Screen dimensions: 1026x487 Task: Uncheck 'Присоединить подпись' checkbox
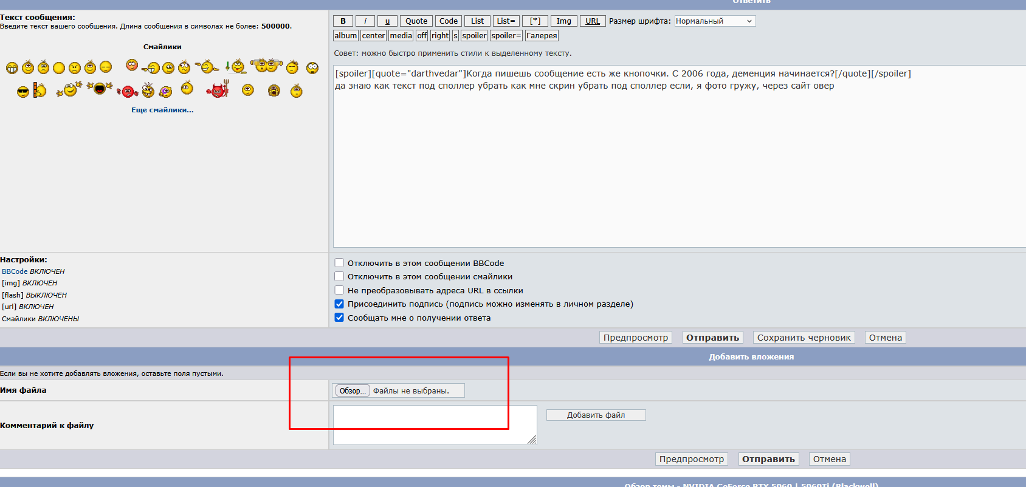coord(339,304)
